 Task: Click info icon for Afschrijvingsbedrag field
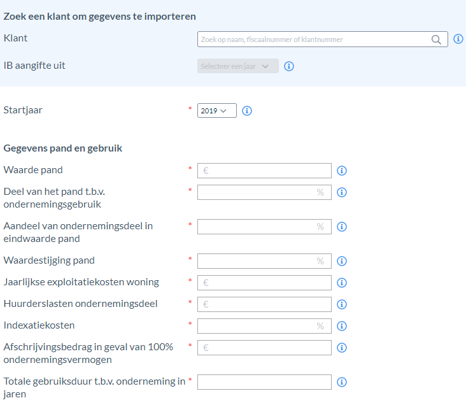(341, 348)
